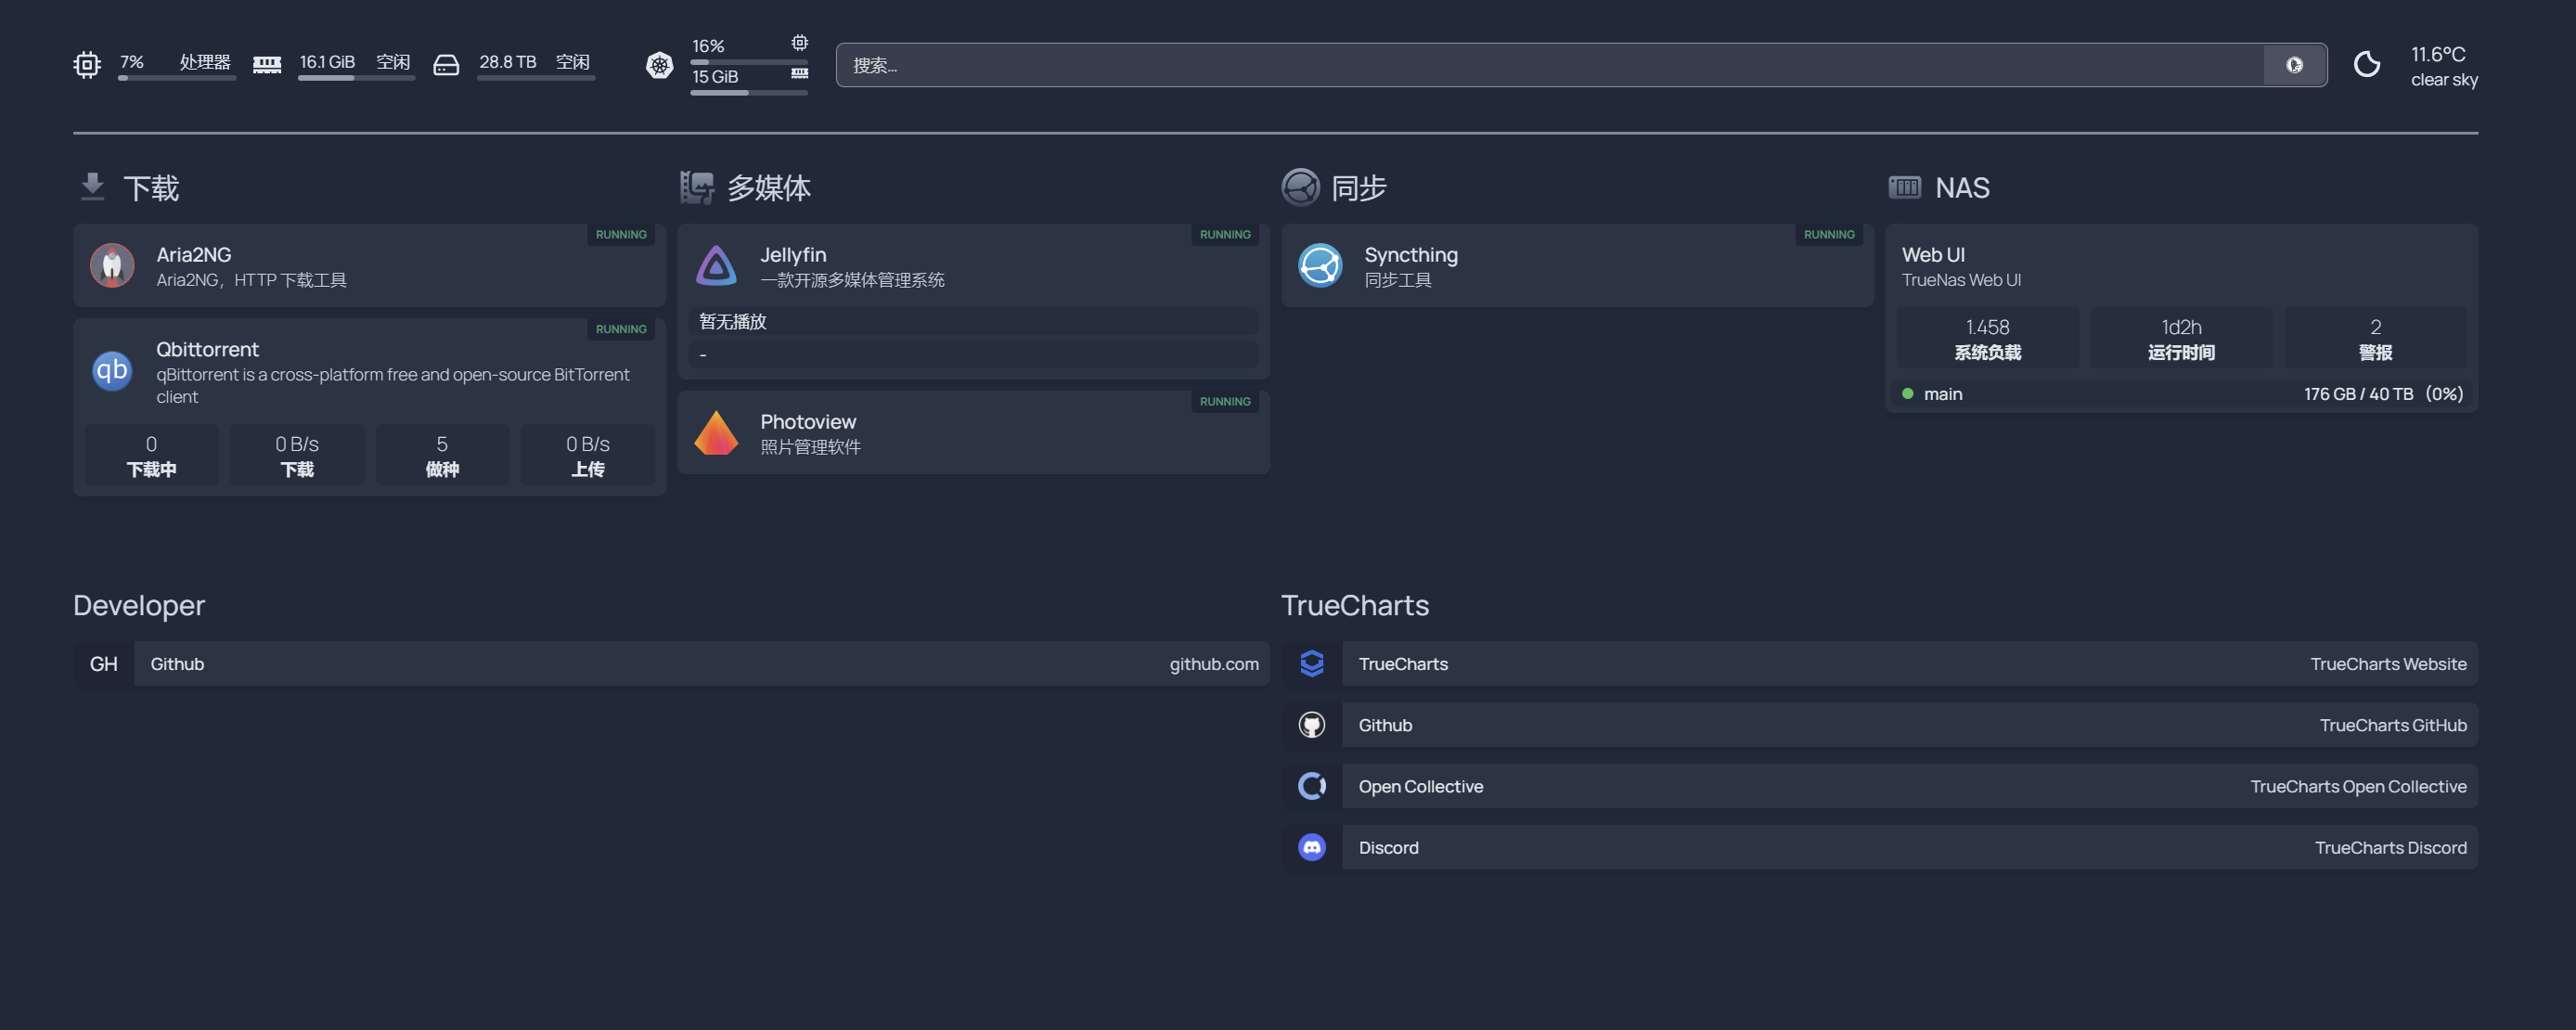Click the GitHub octocat icon under TrueCharts
2576x1030 pixels.
point(1311,725)
